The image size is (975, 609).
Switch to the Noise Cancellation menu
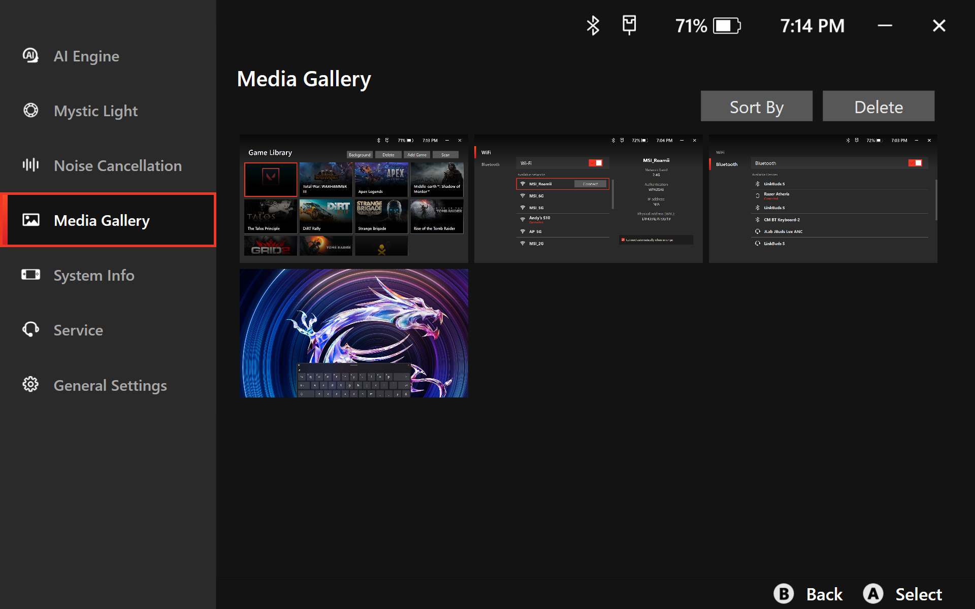117,165
